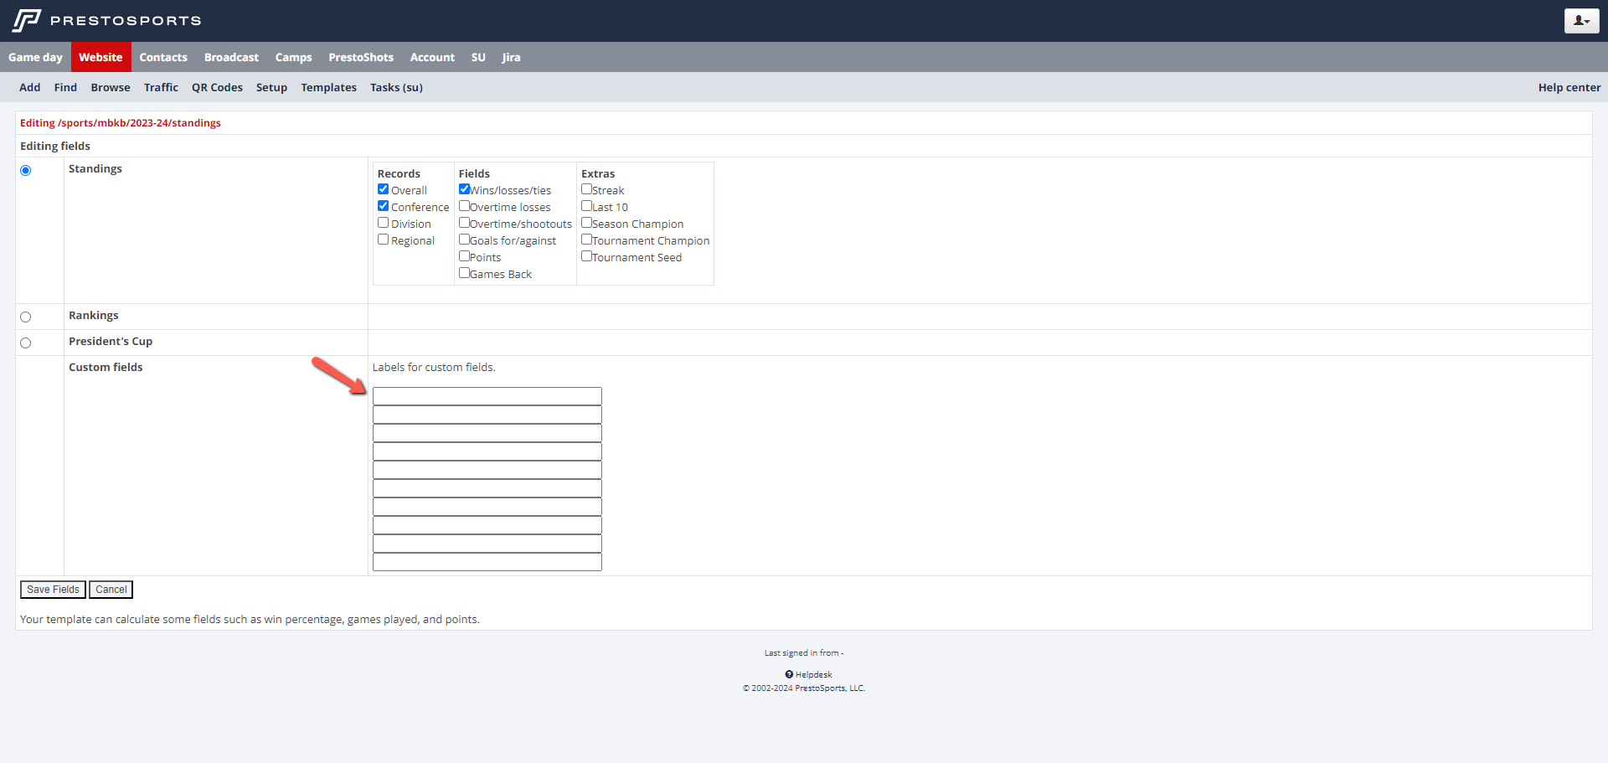Check the Games Back checkbox
The image size is (1608, 763).
pos(464,273)
